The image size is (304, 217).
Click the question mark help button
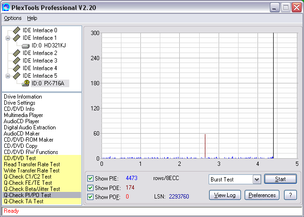[290, 195]
